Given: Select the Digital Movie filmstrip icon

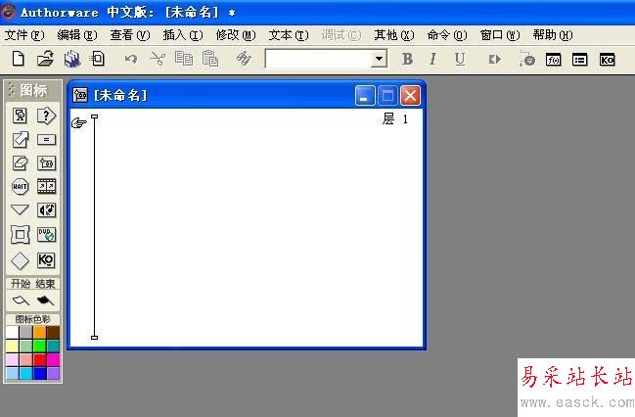Looking at the screenshot, I should [46, 186].
